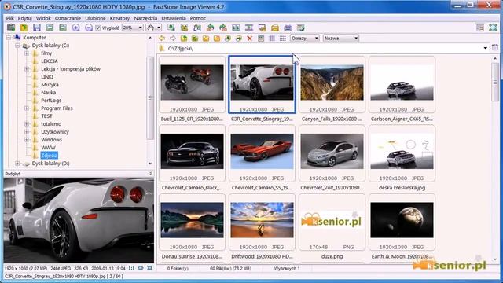The height and width of the screenshot is (283, 503).
Task: Switch to thumbnails view icon
Action: 261,39
